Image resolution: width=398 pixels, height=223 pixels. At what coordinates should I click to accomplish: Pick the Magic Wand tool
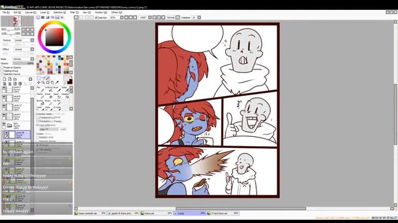click(x=47, y=78)
